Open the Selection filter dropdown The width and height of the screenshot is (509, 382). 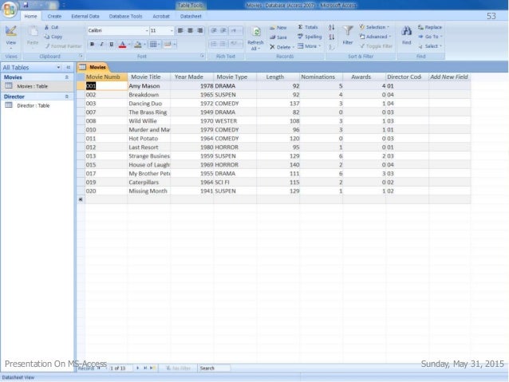pos(374,27)
